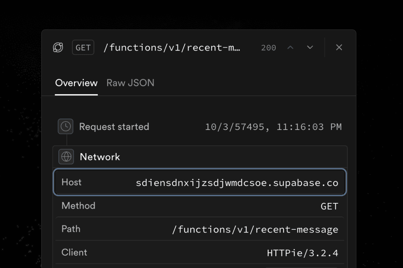Click the globe icon in the Network section

click(66, 156)
